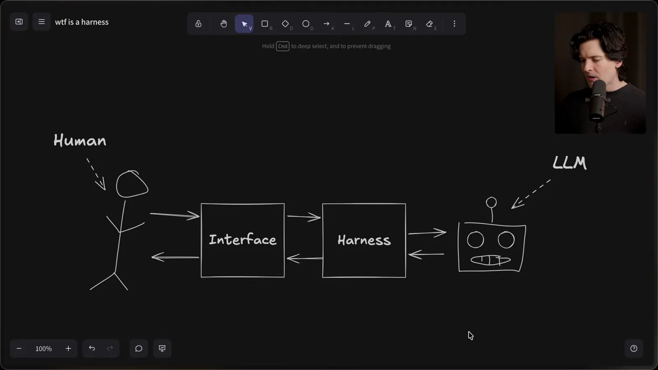Click the document title 'wtf is a harness'
The height and width of the screenshot is (370, 658).
[x=82, y=22]
